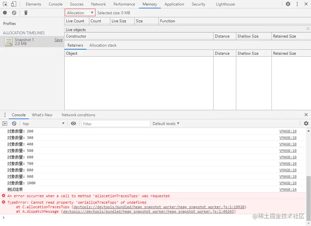The height and width of the screenshot is (226, 311).
Task: Open the Security tab
Action: pyautogui.click(x=198, y=4)
